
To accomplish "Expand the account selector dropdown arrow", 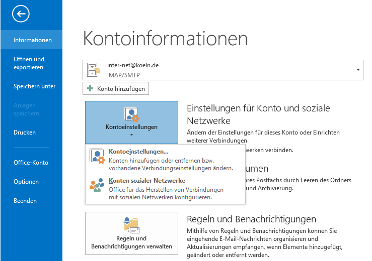I will 358,70.
